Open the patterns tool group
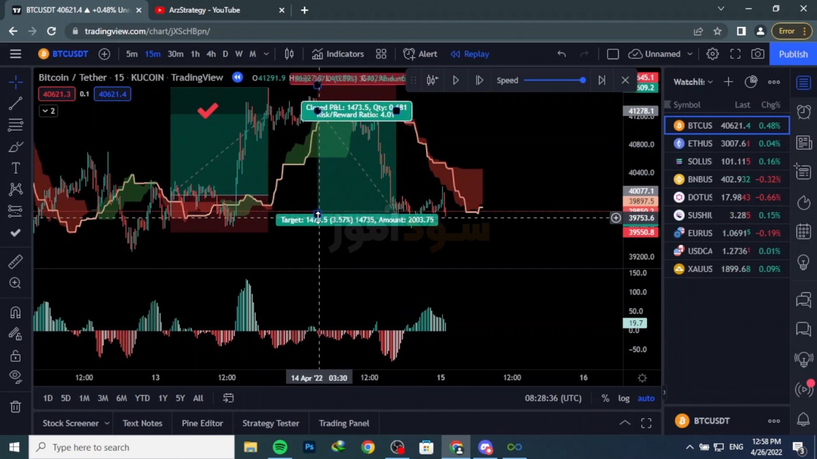 pyautogui.click(x=16, y=189)
